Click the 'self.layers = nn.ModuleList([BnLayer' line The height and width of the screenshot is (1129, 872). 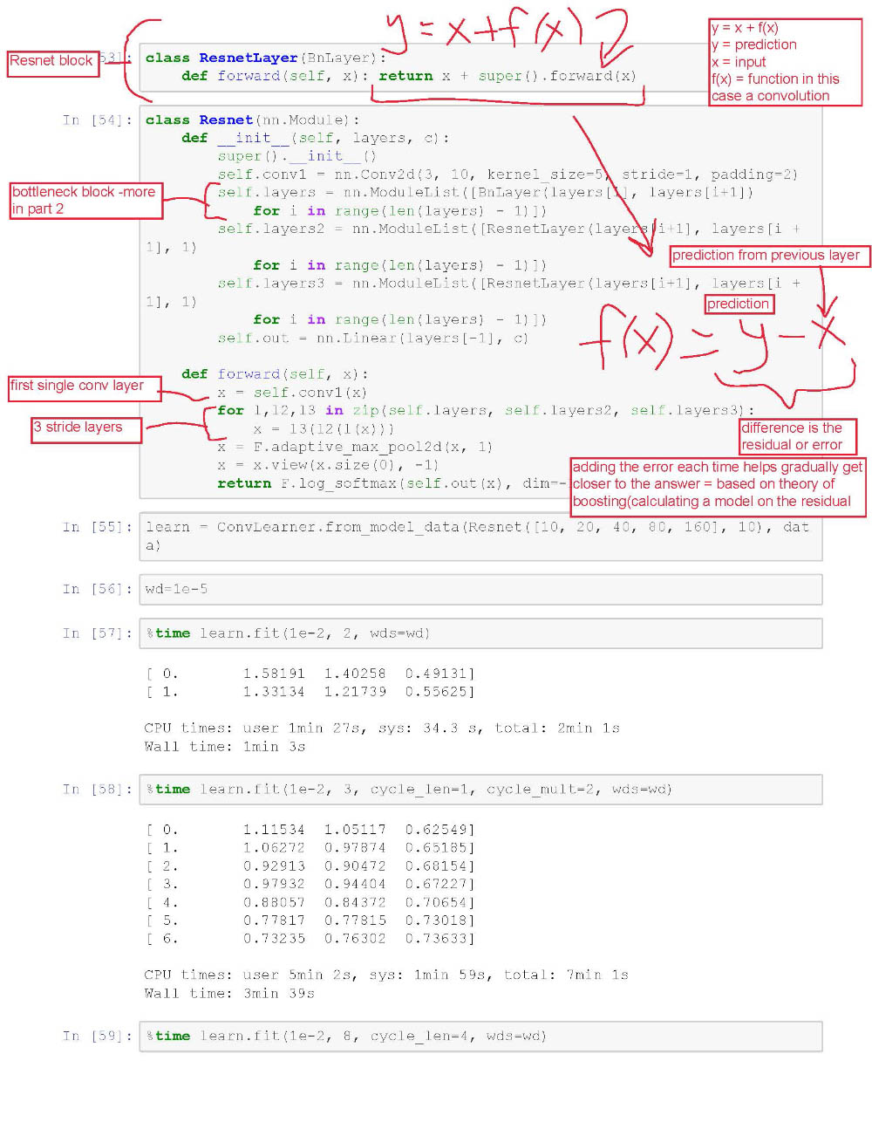(486, 193)
